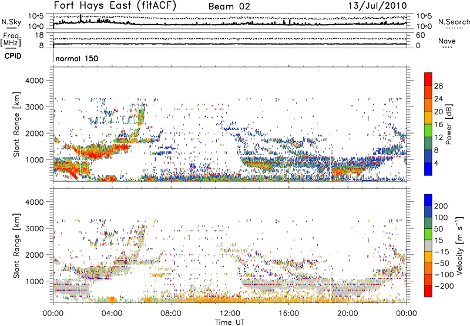
Task: Select the '3000' tick on the velocity panel
Action: coord(35,228)
